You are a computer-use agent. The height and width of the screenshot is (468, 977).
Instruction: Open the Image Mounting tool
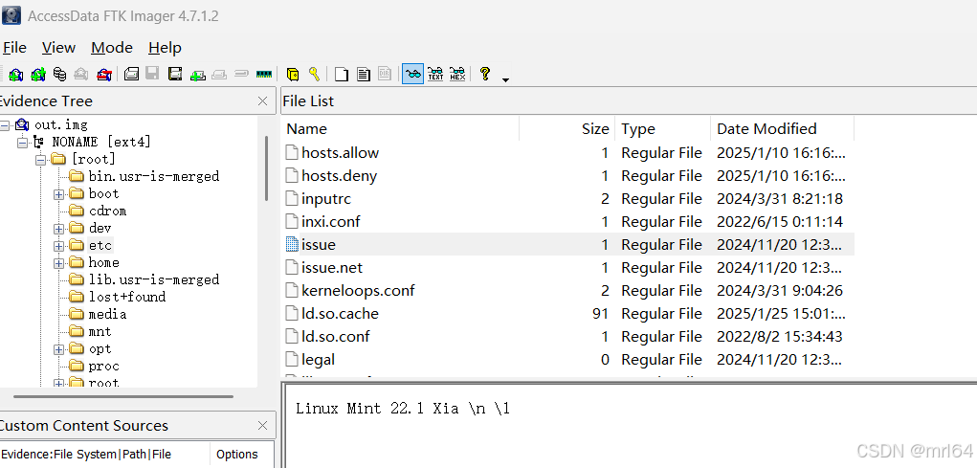60,75
